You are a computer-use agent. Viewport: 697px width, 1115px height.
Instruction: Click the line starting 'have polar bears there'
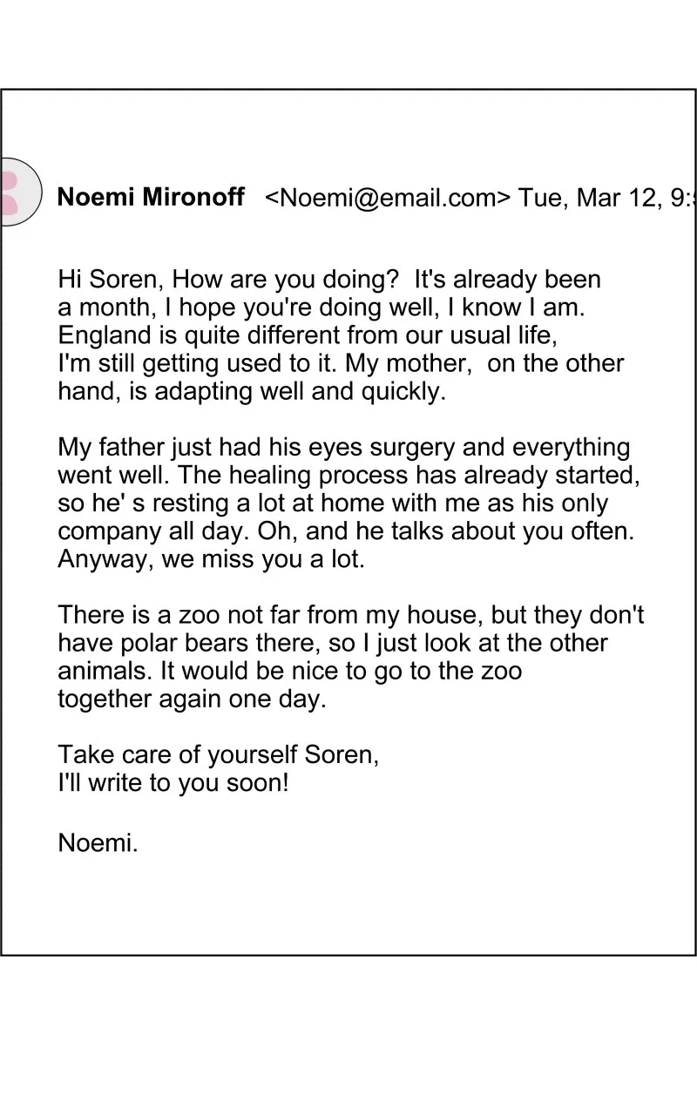[x=333, y=644]
